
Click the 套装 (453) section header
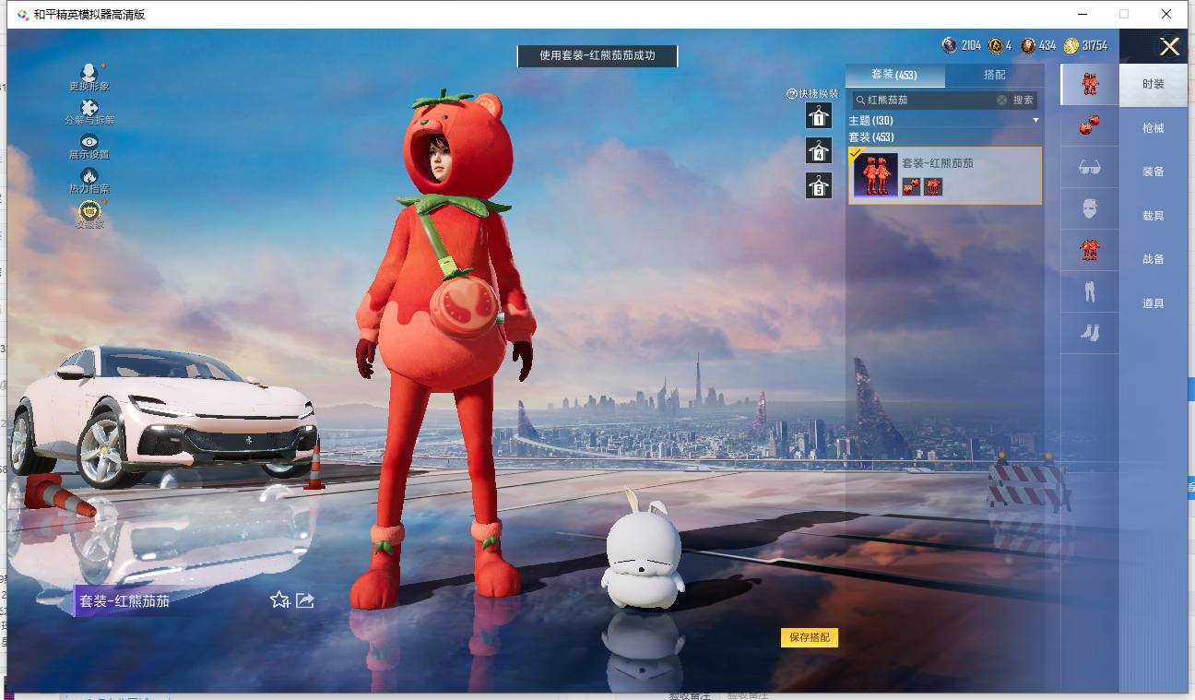tap(871, 137)
